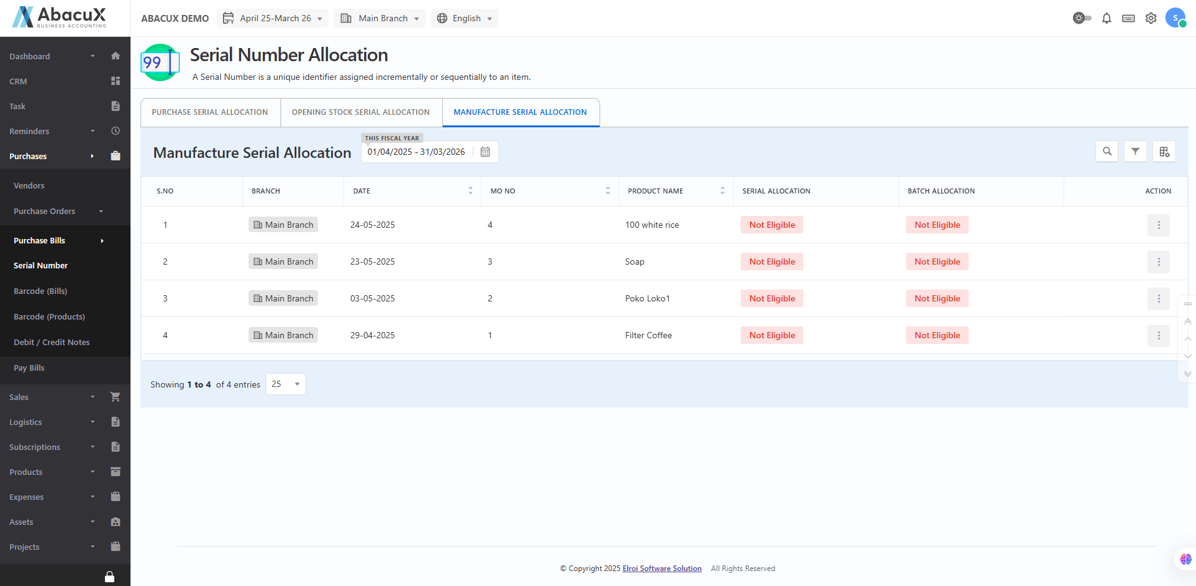Click the filter funnel icon
The width and height of the screenshot is (1196, 586).
tap(1135, 151)
